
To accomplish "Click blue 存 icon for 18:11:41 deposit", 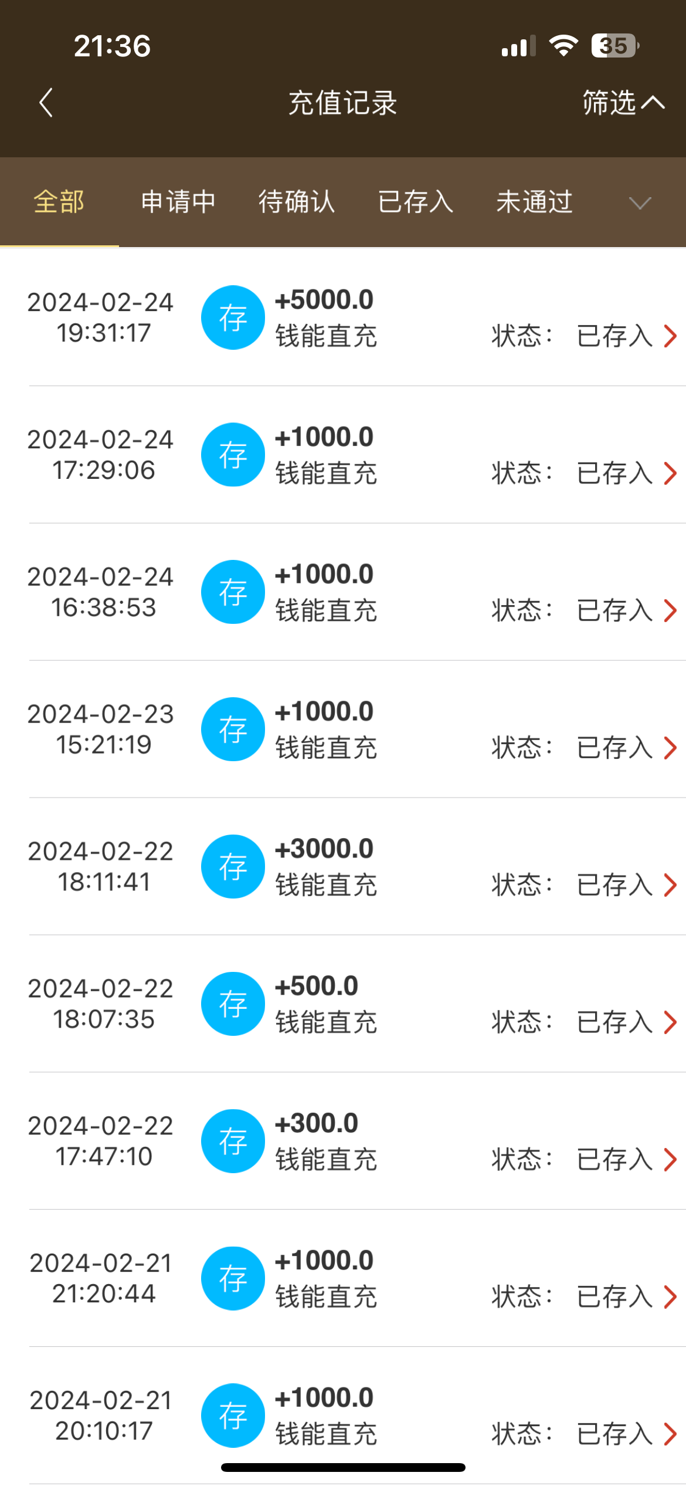I will point(233,867).
